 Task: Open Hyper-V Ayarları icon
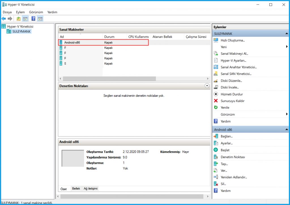[216, 60]
